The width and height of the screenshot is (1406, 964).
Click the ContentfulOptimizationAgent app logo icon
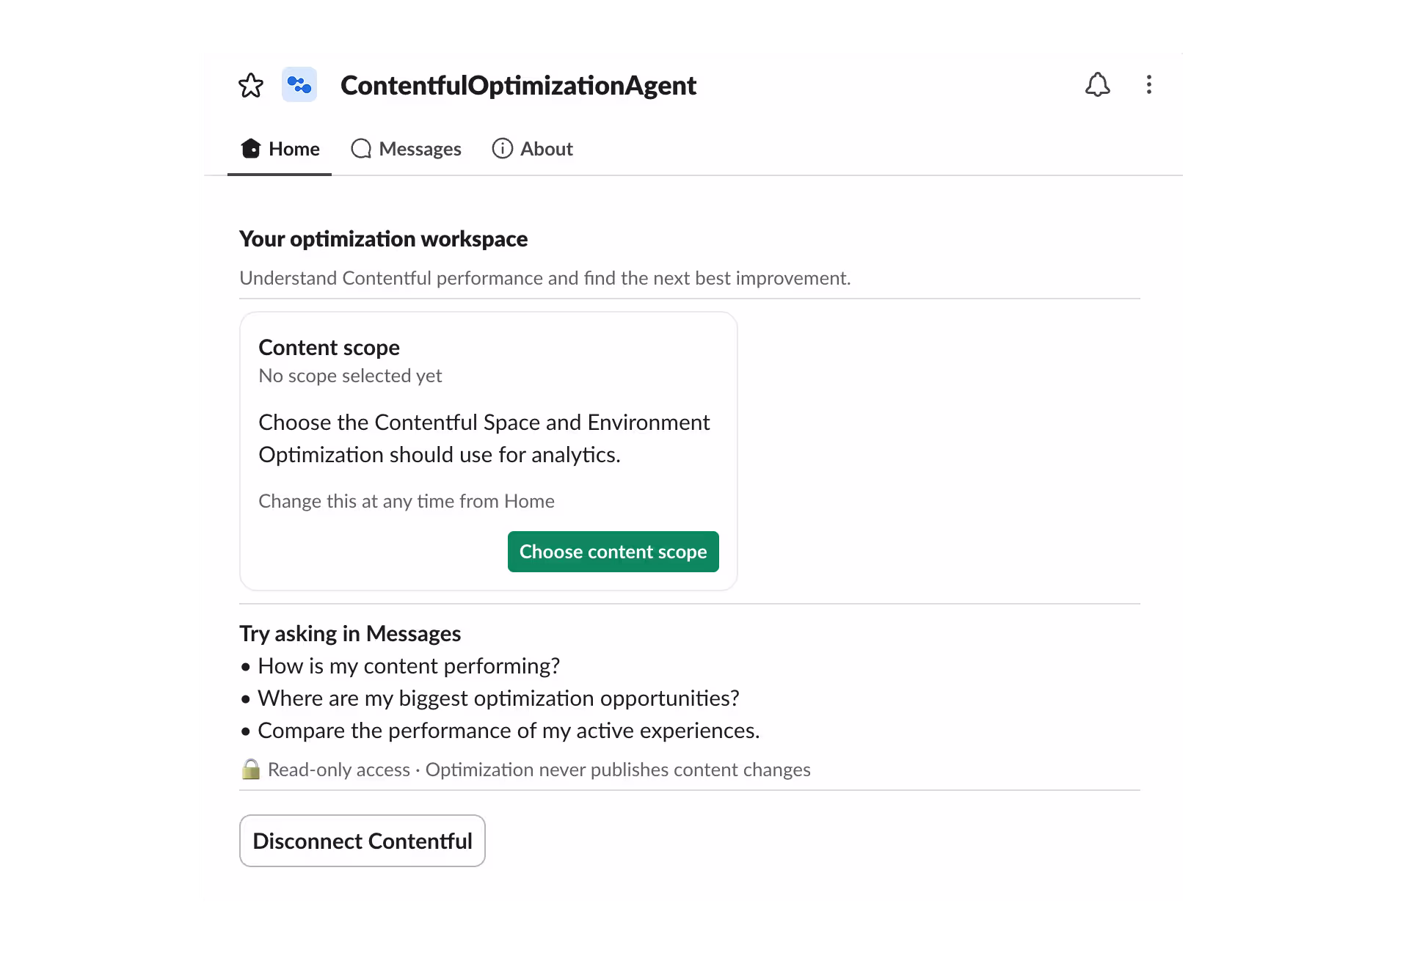click(299, 85)
